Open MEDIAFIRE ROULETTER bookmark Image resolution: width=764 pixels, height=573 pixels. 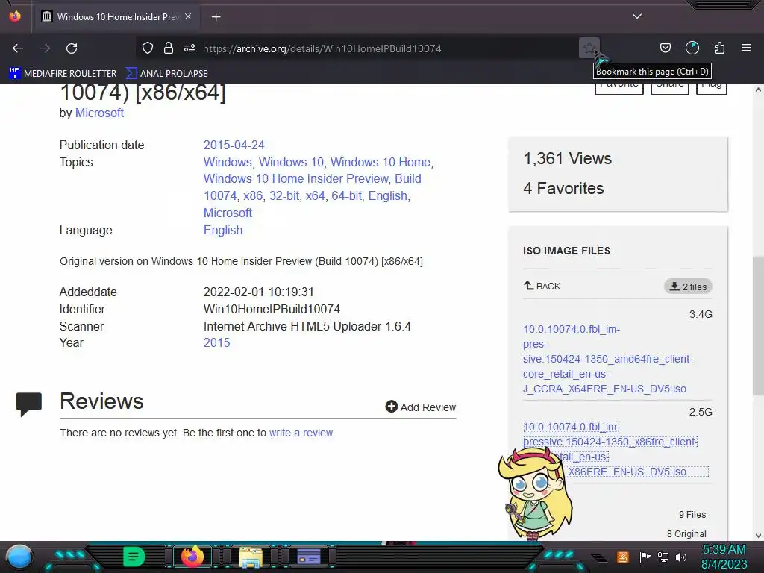[x=63, y=74]
